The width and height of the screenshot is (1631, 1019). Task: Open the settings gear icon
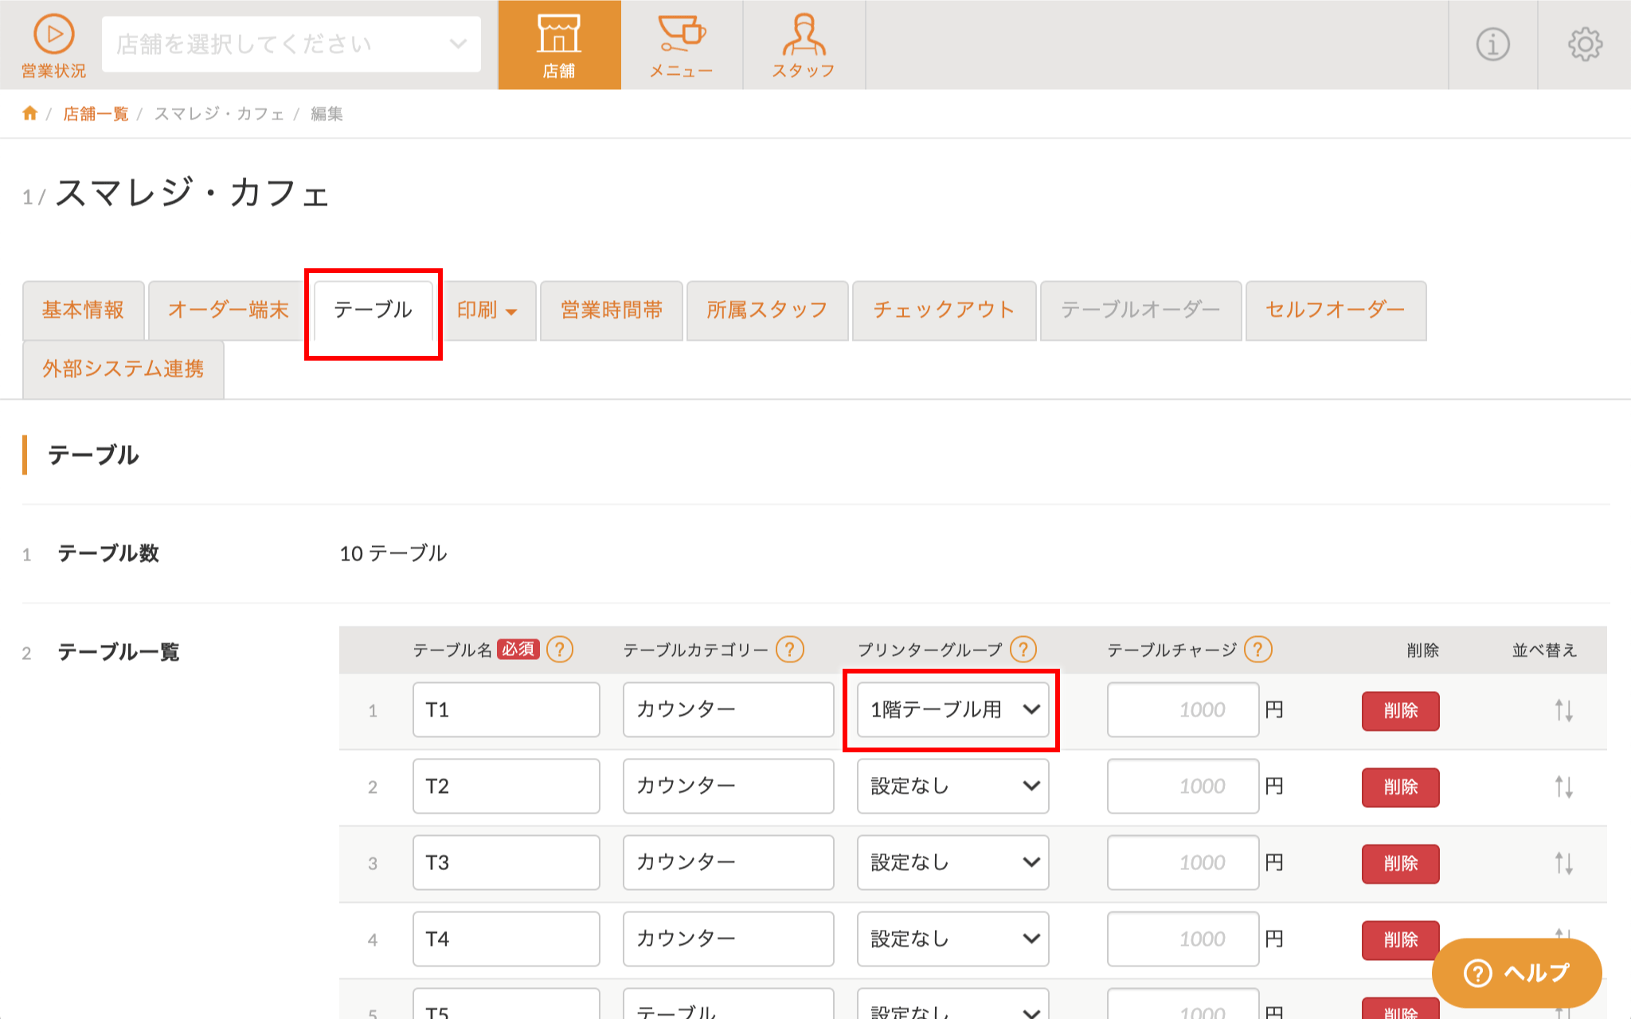click(1585, 45)
